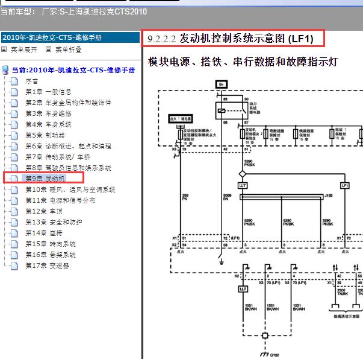Click heading 9.2.2.2 发动机控制系统示意图 (LF1)
This screenshot has height=359, width=363.
coord(231,39)
